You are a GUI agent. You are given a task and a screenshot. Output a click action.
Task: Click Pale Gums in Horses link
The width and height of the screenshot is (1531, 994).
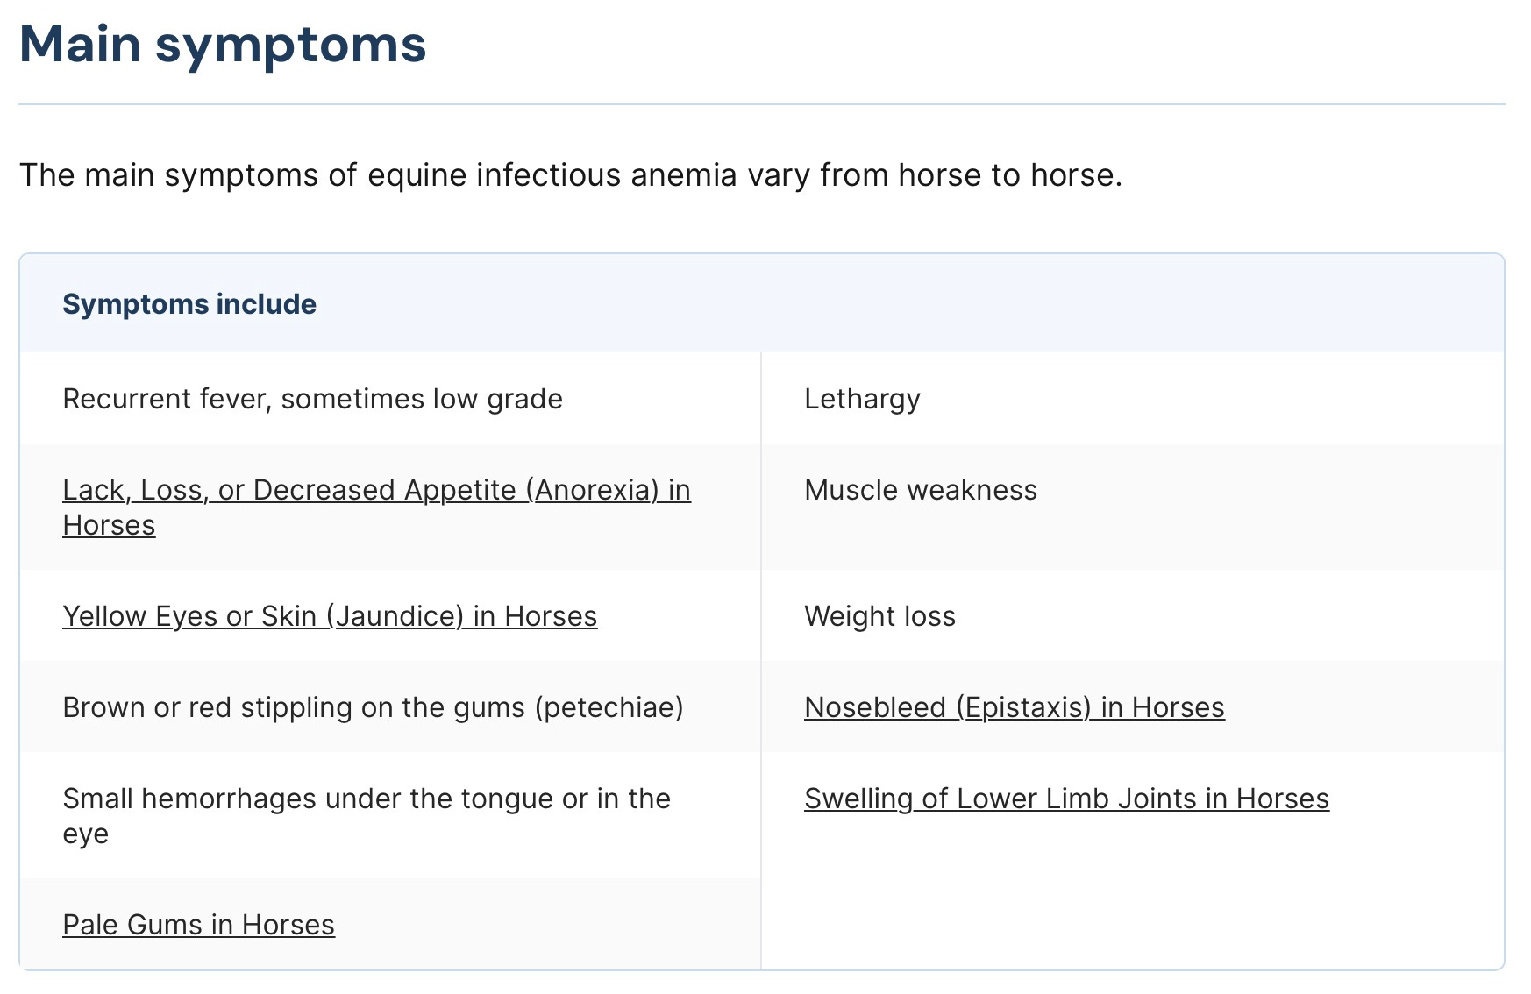(198, 925)
